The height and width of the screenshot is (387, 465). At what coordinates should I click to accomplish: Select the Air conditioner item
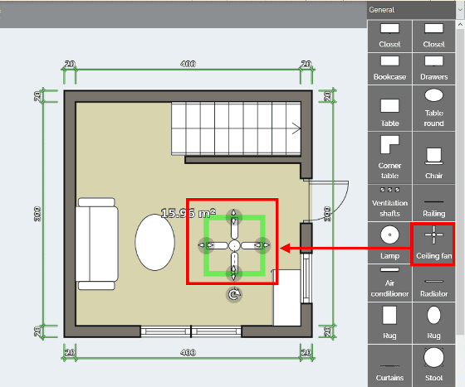389,283
